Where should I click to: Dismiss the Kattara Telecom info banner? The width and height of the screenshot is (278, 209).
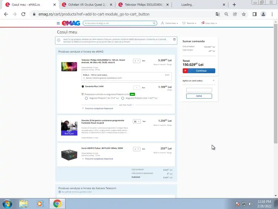pyautogui.click(x=175, y=39)
